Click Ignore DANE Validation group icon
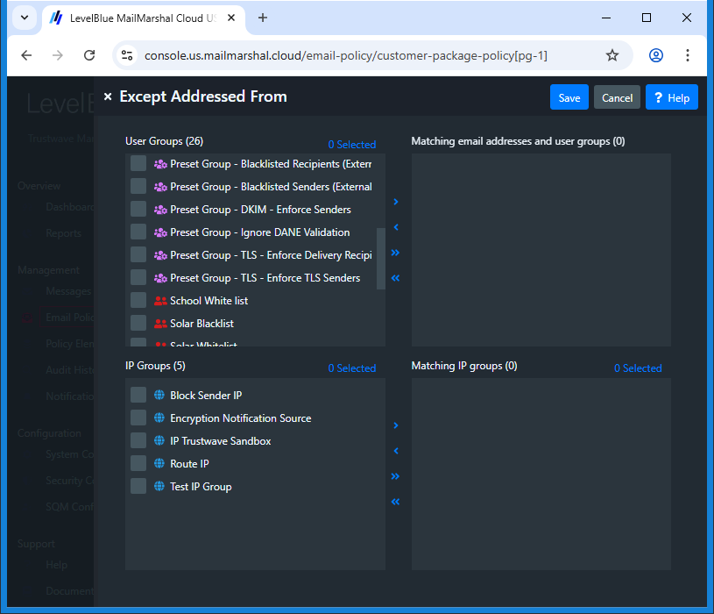The image size is (714, 614). [x=160, y=232]
